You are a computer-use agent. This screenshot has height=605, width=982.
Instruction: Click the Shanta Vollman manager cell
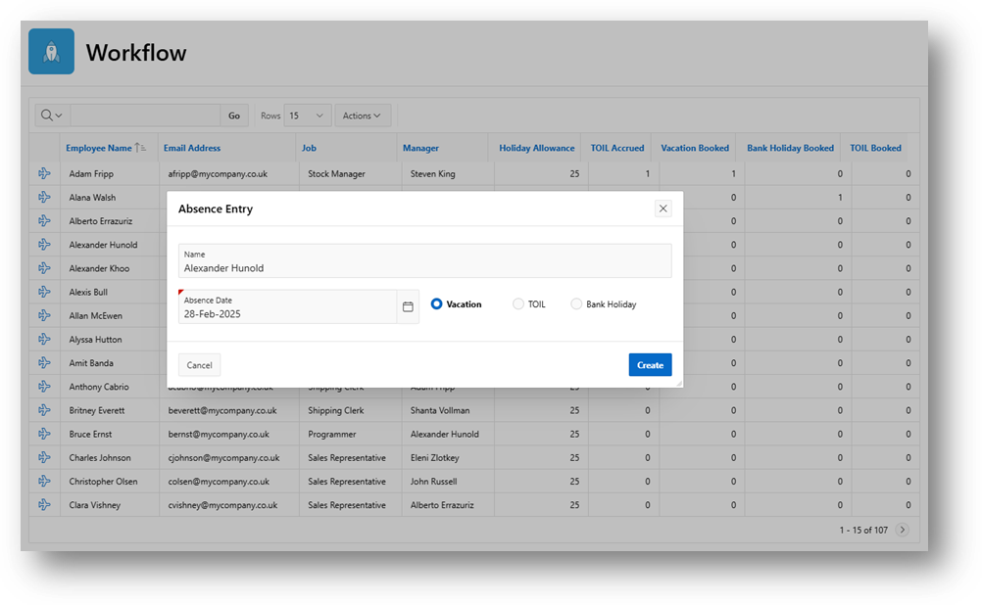(x=440, y=410)
